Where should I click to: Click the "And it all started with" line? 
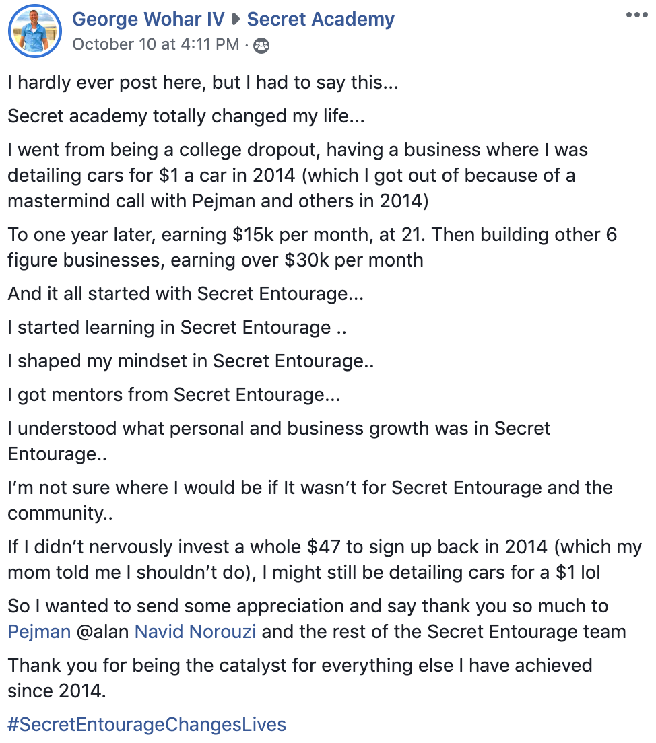(x=186, y=294)
